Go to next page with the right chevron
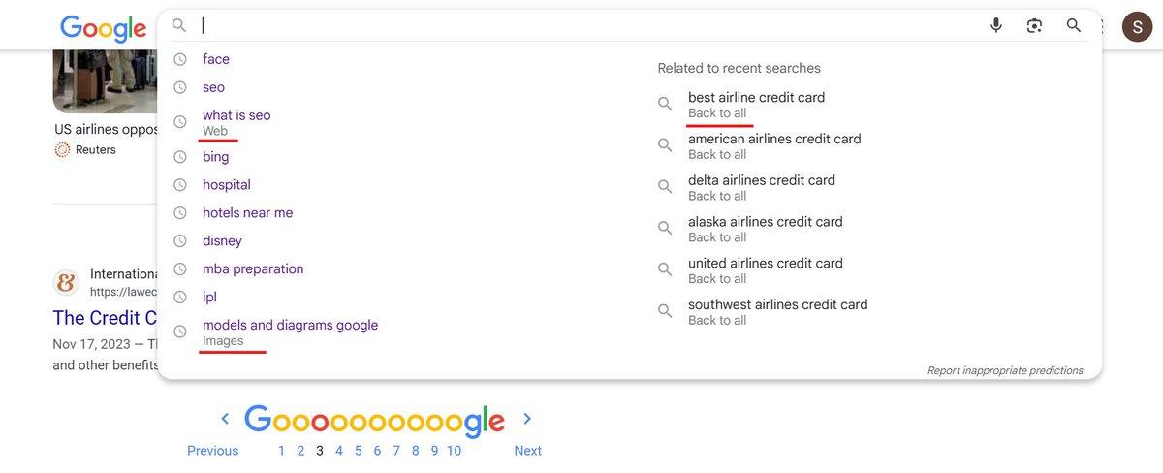1163x473 pixels. [527, 419]
